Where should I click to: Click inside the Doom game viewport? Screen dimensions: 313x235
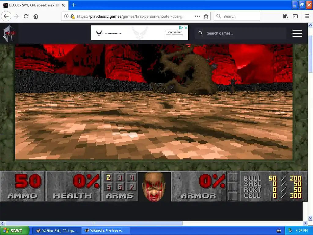[x=154, y=102]
